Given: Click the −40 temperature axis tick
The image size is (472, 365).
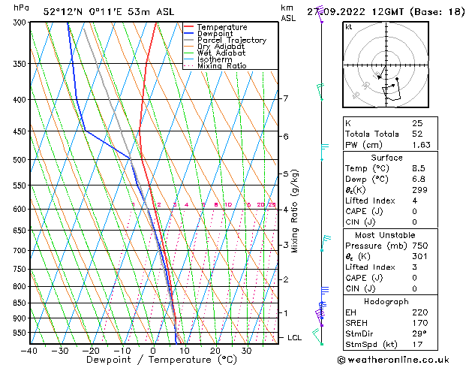Looking at the screenshot, I should click(x=29, y=351).
